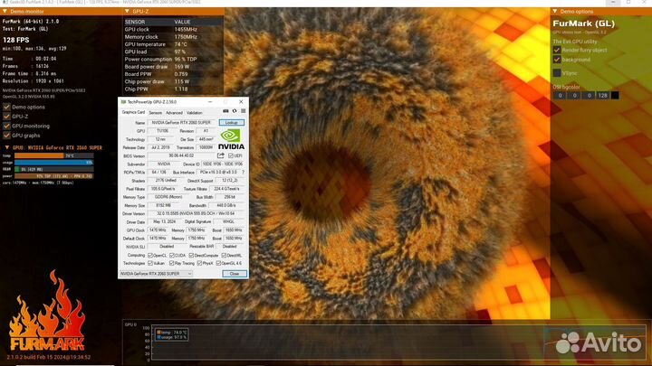This screenshot has width=652, height=366.
Task: Open the GPU selection dropdown in GPU-Z
Action: click(156, 274)
